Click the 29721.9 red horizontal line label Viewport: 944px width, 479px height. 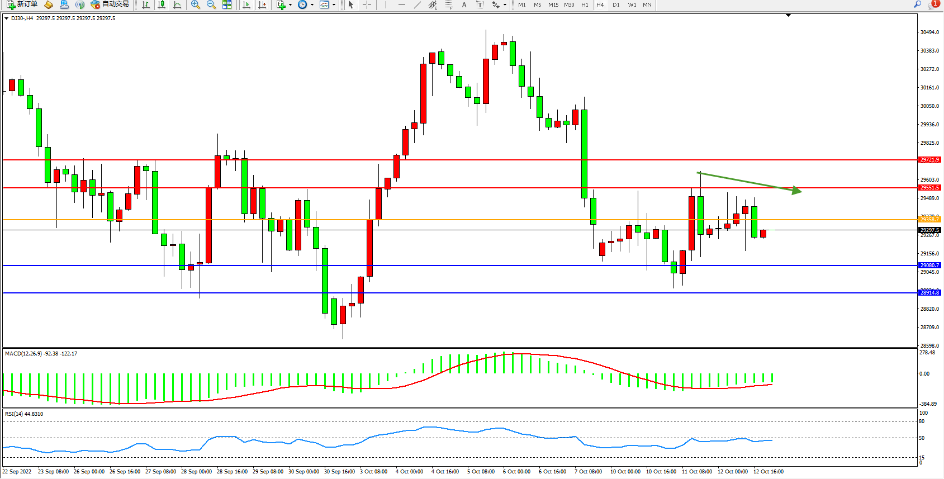click(x=929, y=160)
